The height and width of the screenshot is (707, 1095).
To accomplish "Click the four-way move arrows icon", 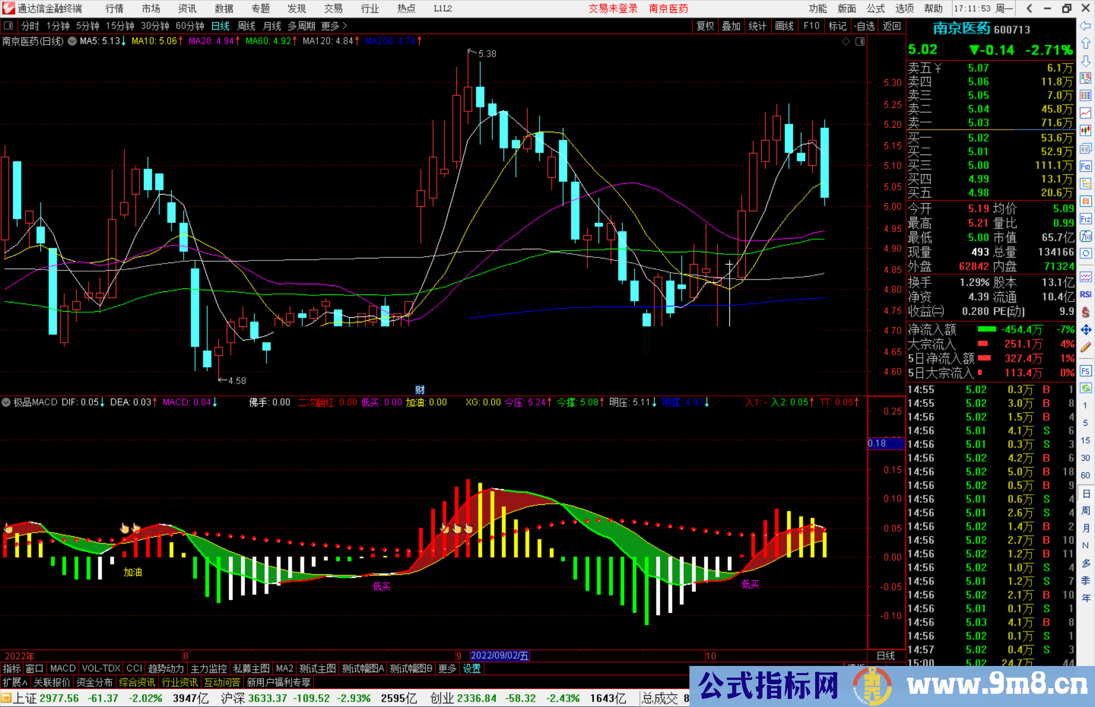I will (x=1085, y=330).
